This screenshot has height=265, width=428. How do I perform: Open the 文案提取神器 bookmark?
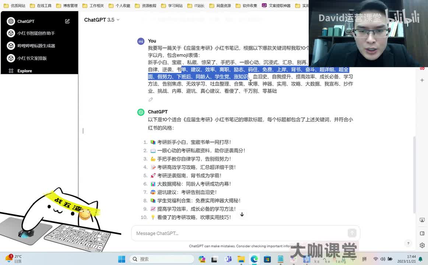click(x=276, y=6)
